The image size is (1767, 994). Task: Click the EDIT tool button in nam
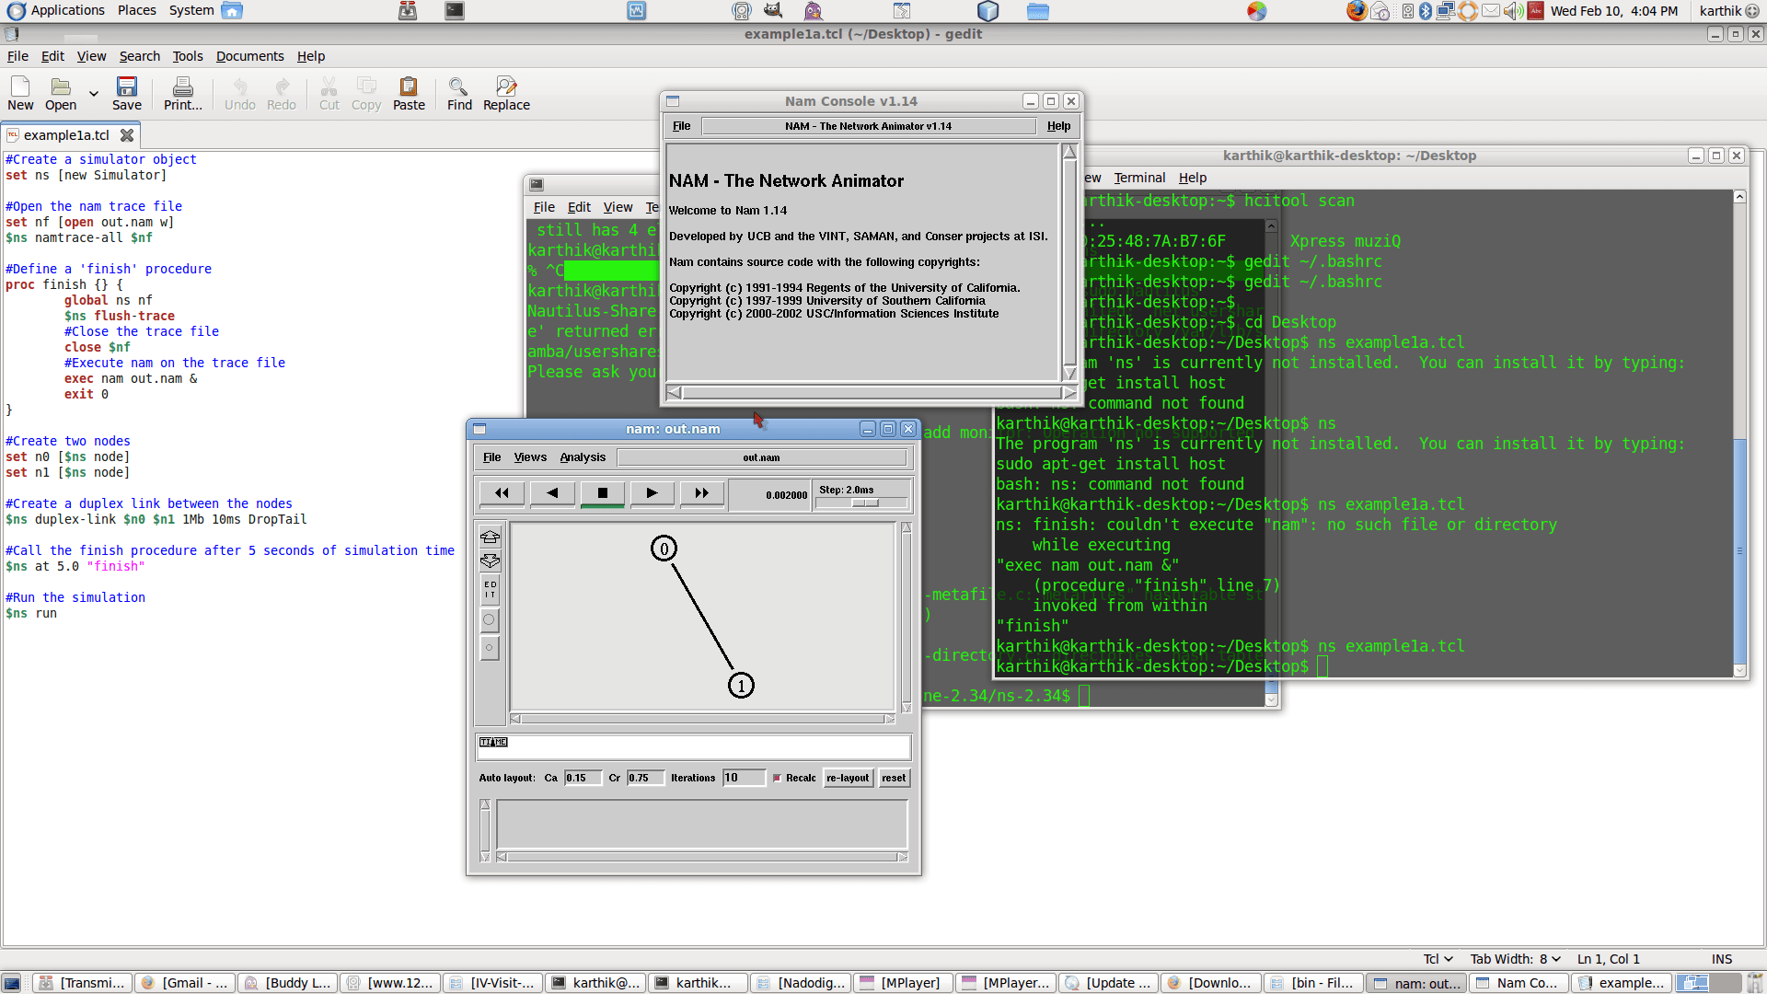(490, 590)
